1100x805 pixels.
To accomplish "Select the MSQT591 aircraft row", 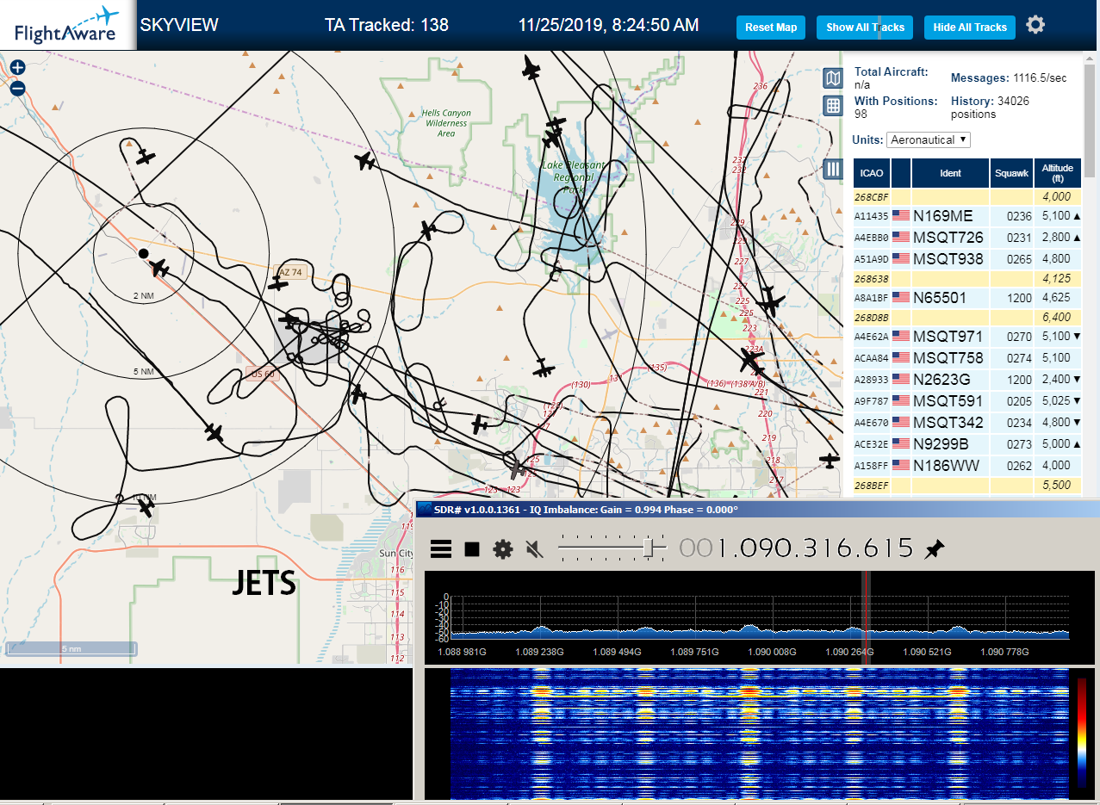I will pos(966,401).
